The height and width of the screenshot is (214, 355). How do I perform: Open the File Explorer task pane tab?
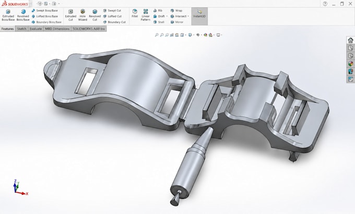tap(350, 56)
